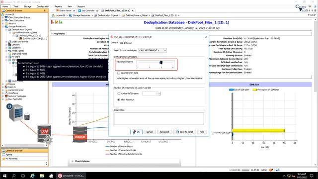Click the Orphaned Media icon in the tree

[10, 54]
